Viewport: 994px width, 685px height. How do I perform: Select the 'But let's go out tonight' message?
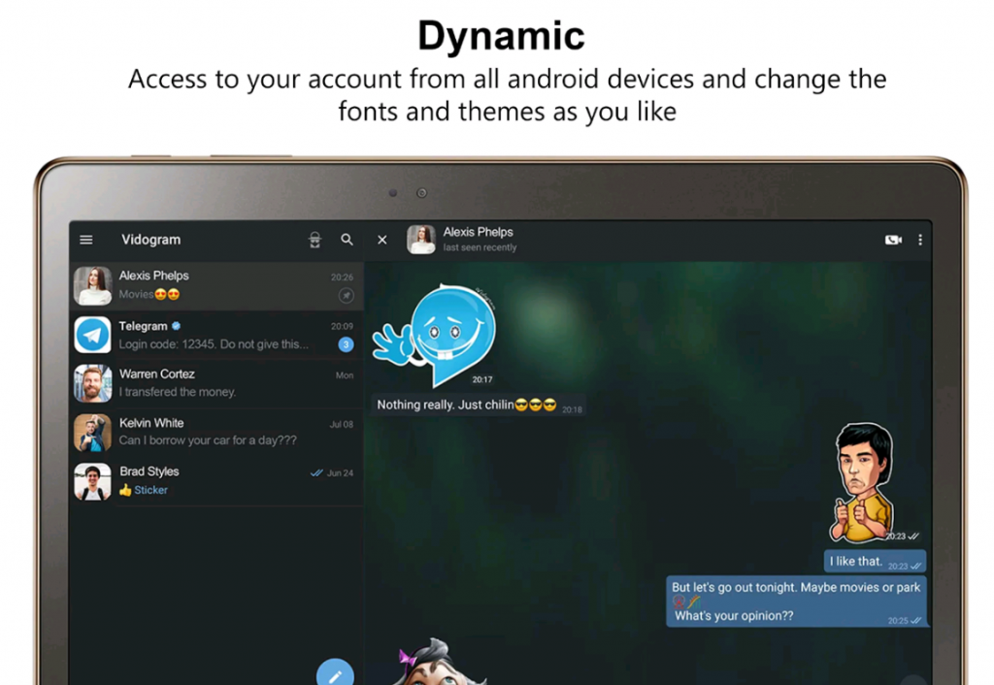tap(797, 602)
